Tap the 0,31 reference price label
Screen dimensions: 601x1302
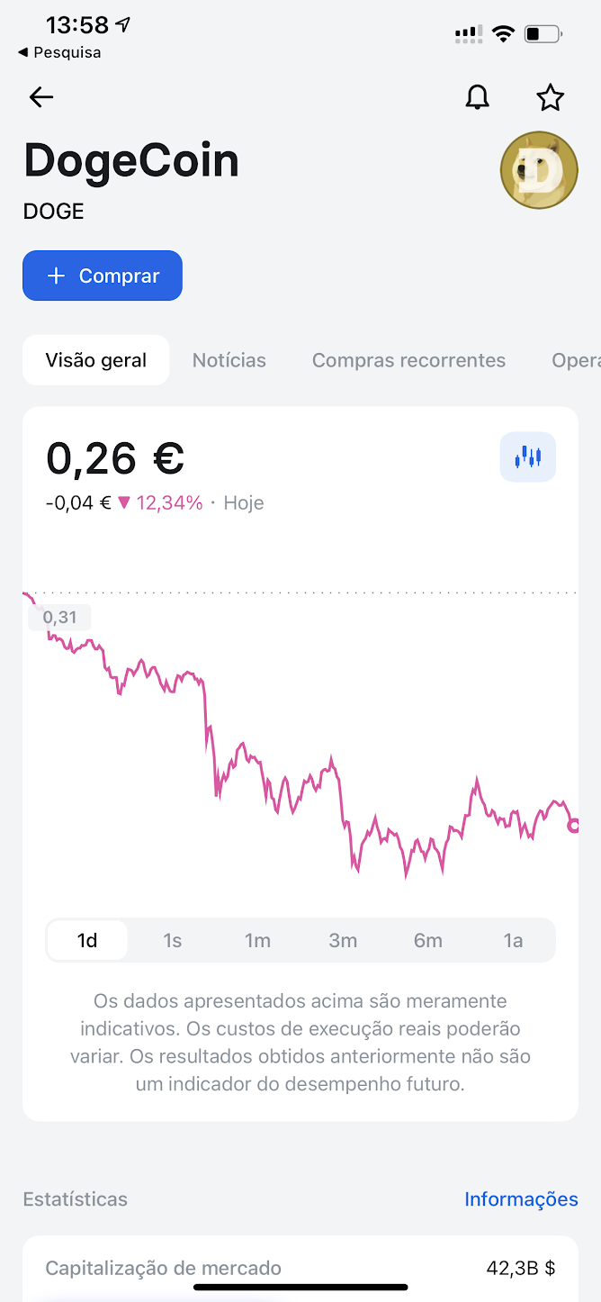coord(60,618)
